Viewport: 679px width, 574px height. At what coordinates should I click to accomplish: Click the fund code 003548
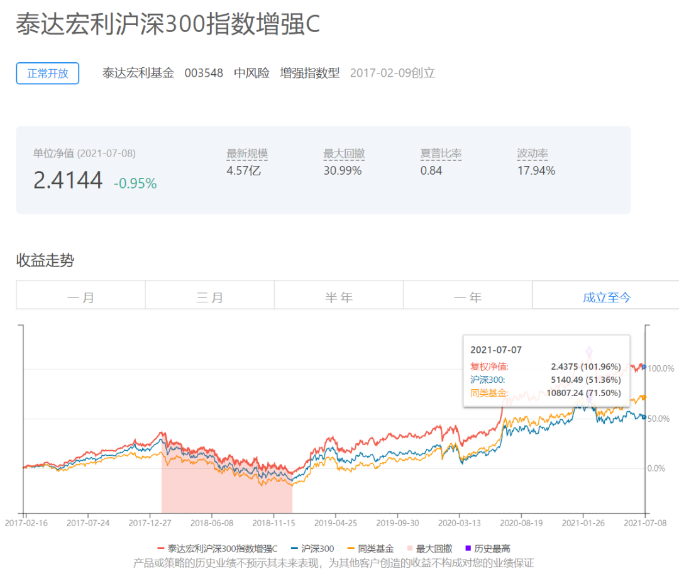(204, 73)
